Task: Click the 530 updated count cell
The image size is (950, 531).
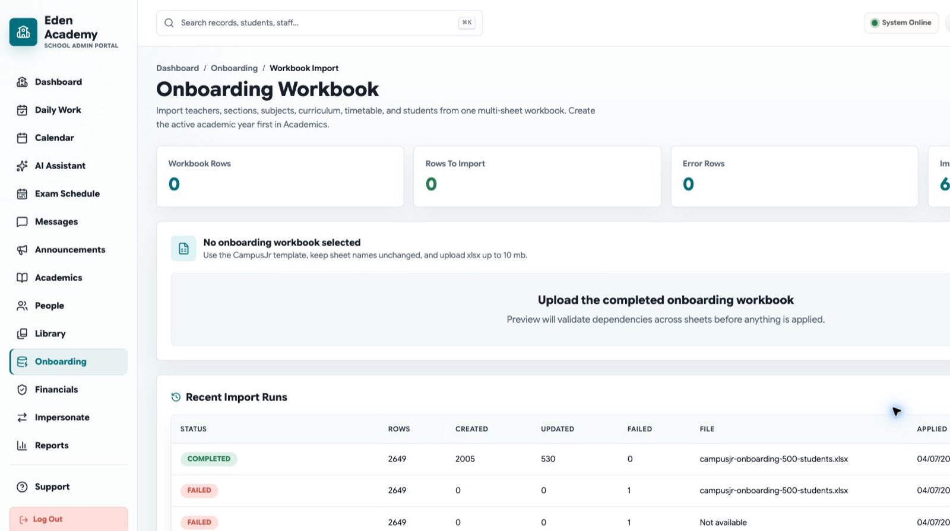Action: 548,459
